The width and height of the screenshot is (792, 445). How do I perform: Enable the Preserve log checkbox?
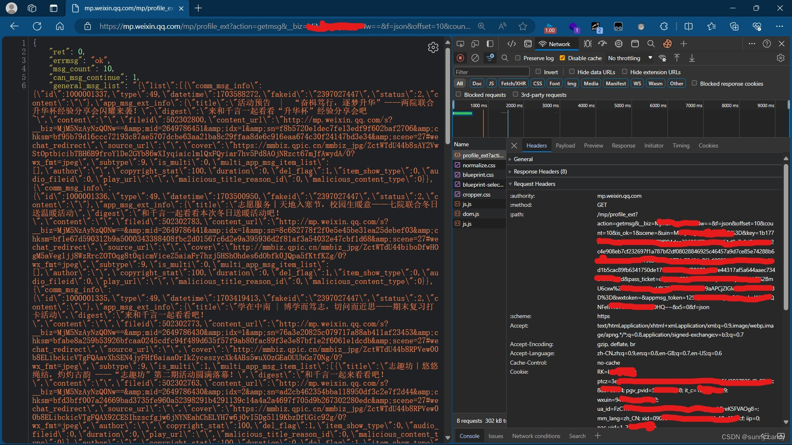[x=518, y=58]
